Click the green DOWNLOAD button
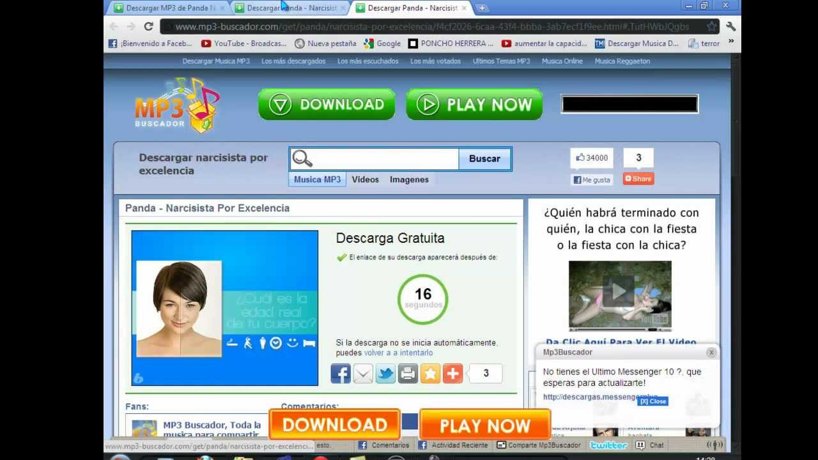 point(327,104)
